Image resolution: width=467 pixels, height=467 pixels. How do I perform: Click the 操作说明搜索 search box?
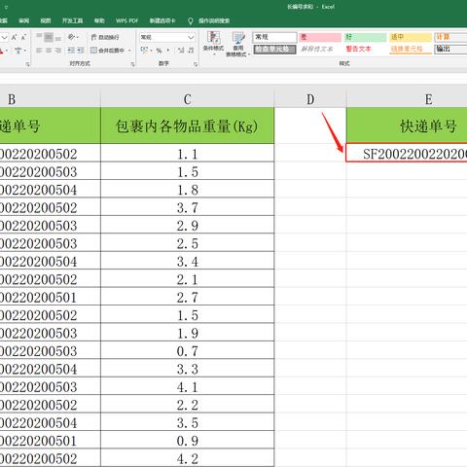[214, 20]
